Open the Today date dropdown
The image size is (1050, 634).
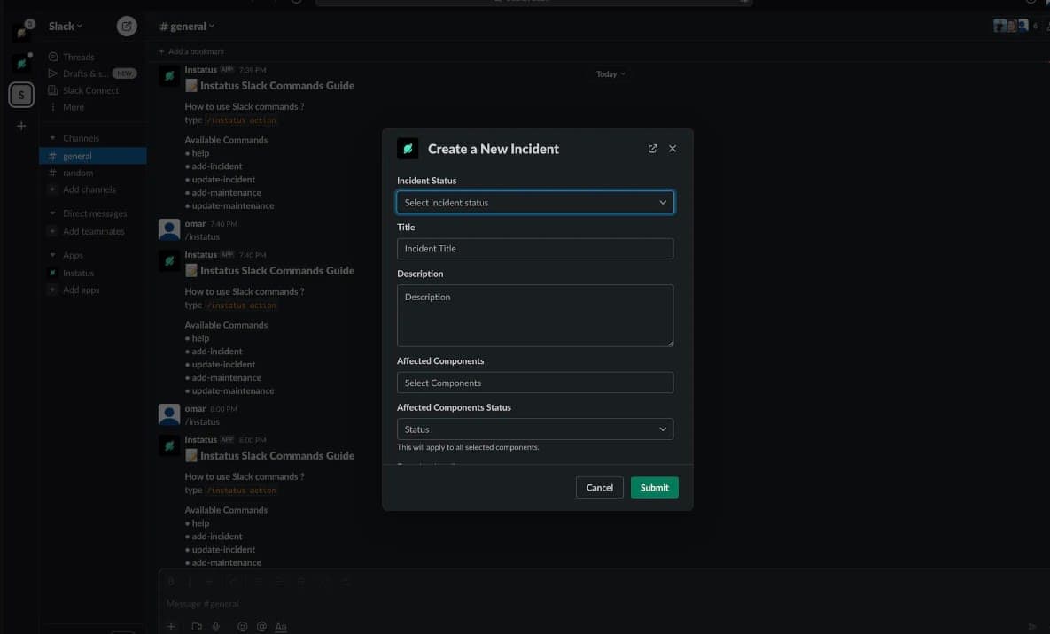pos(611,74)
